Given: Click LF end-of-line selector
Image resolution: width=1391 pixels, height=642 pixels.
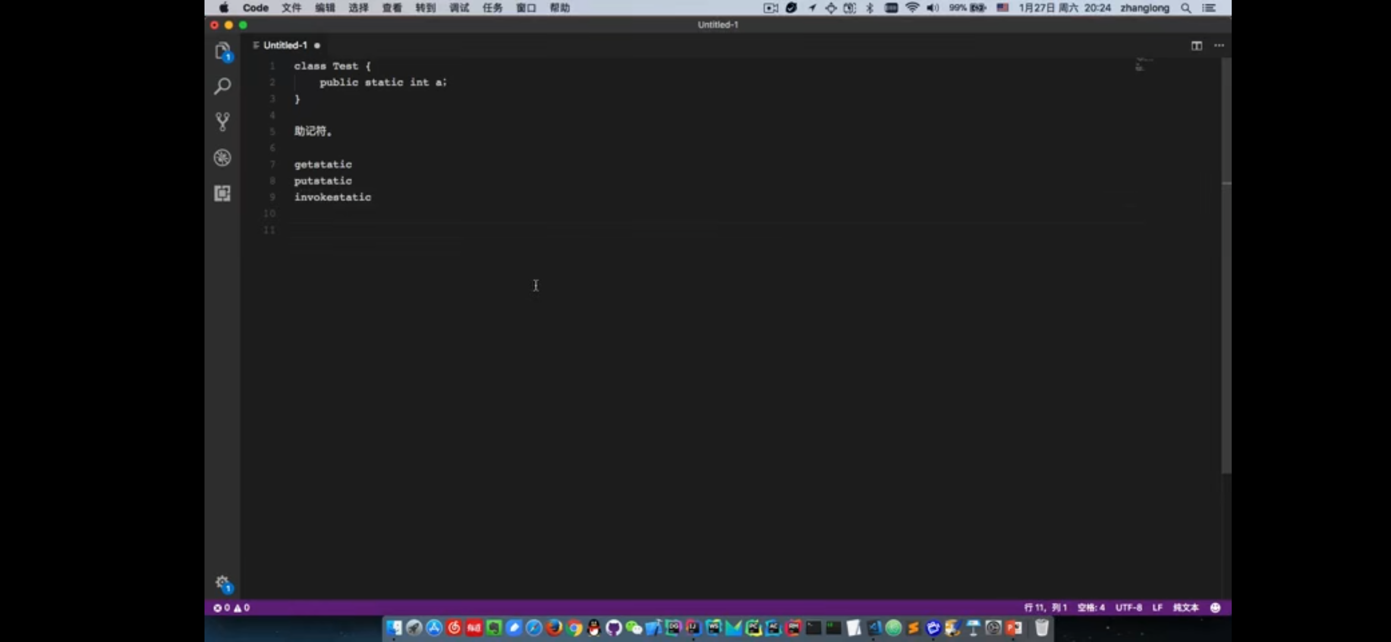Looking at the screenshot, I should point(1157,608).
